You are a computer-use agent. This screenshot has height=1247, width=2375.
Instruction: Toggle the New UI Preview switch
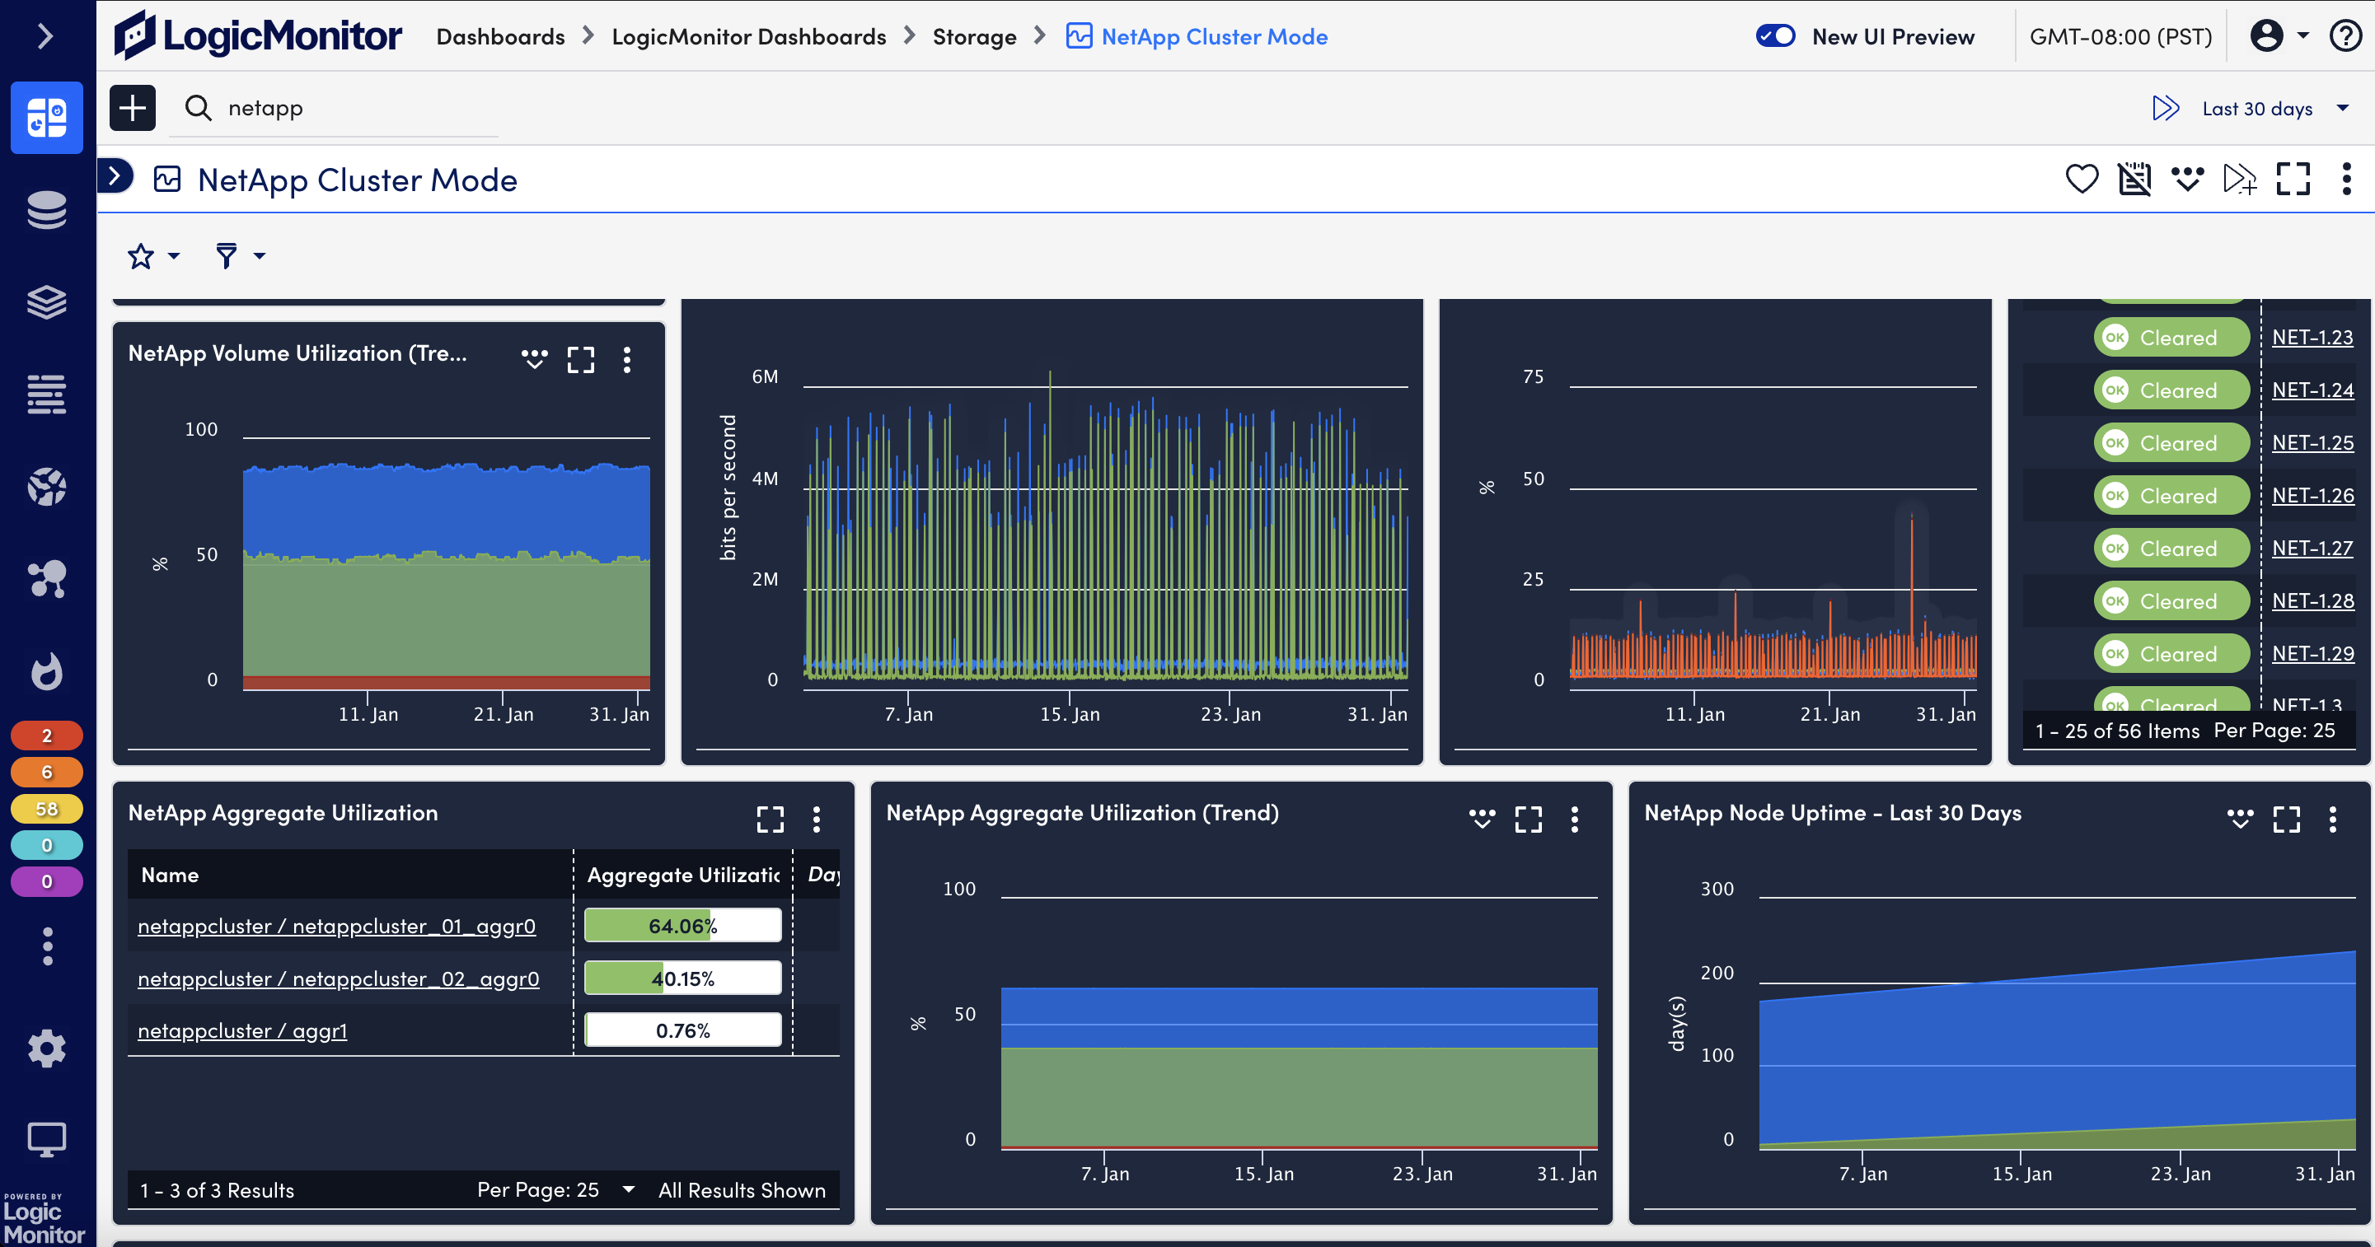(x=1775, y=37)
